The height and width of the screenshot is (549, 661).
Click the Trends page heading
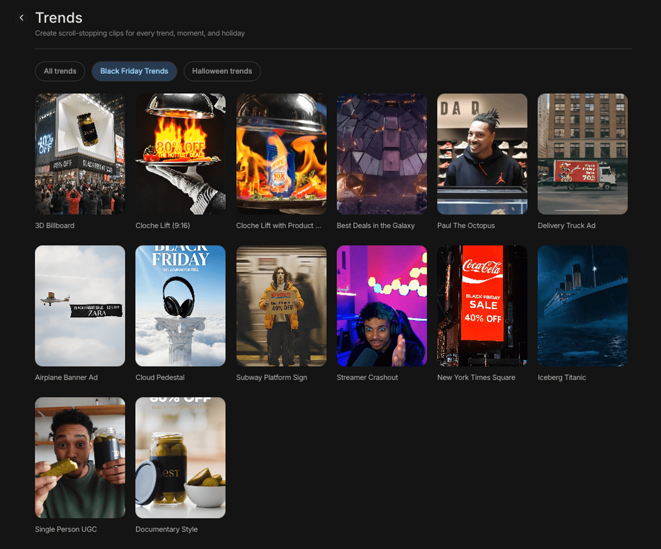pyautogui.click(x=59, y=17)
